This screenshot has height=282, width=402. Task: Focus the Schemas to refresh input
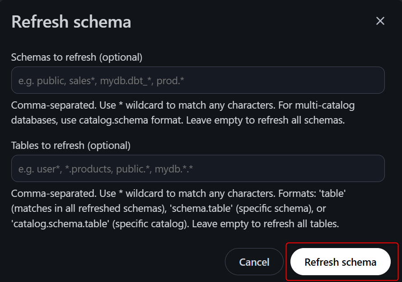click(x=197, y=81)
